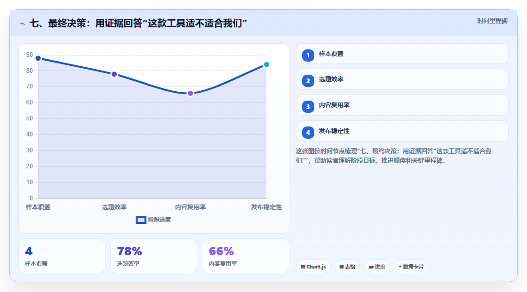Click the 0 y-axis value
The height and width of the screenshot is (292, 527).
(x=31, y=198)
